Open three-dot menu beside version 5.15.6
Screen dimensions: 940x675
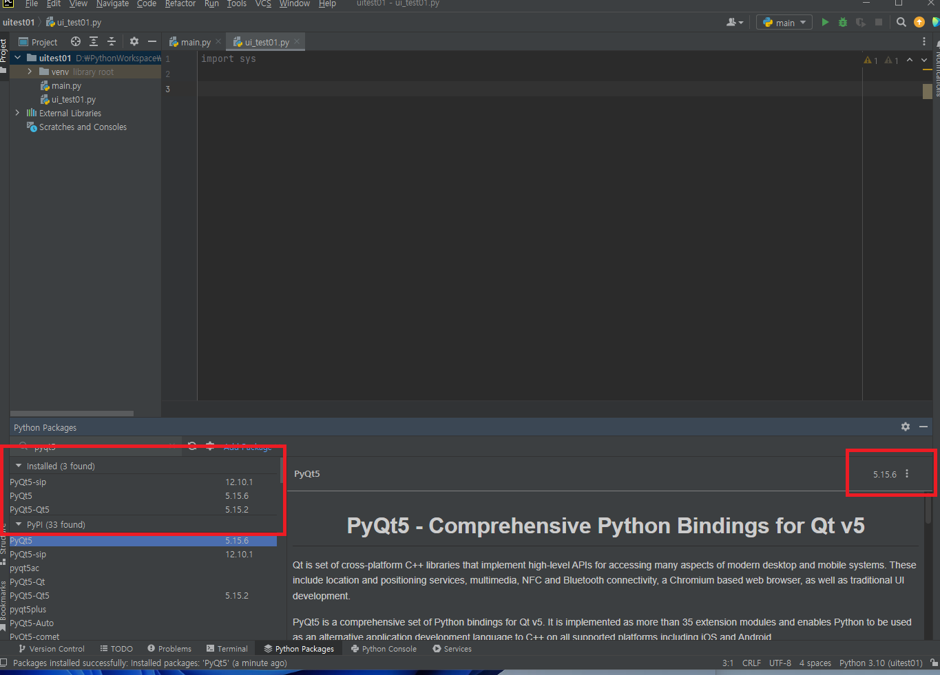[x=907, y=473]
